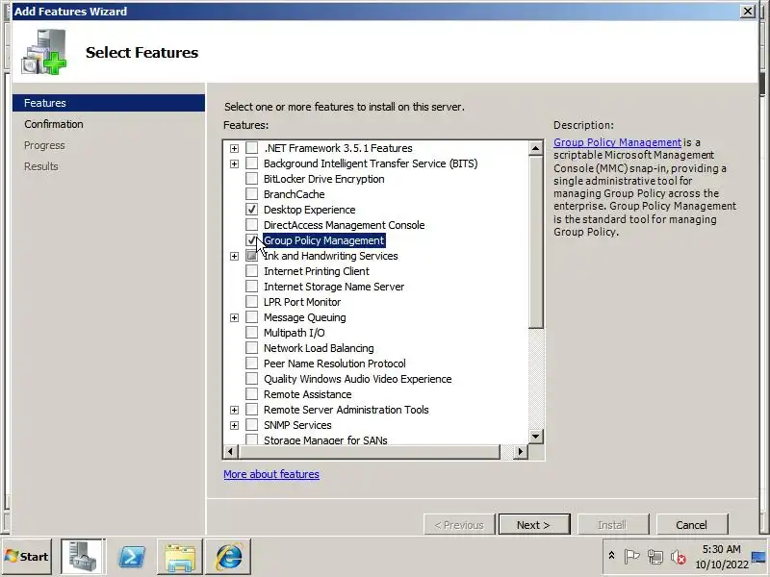Click the Cancel button

click(691, 525)
